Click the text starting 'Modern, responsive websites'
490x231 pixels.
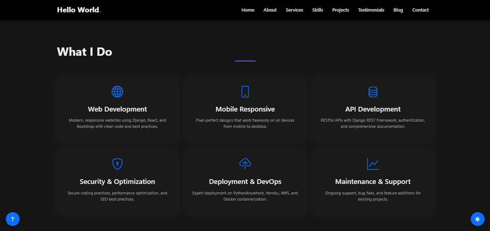[x=117, y=123]
